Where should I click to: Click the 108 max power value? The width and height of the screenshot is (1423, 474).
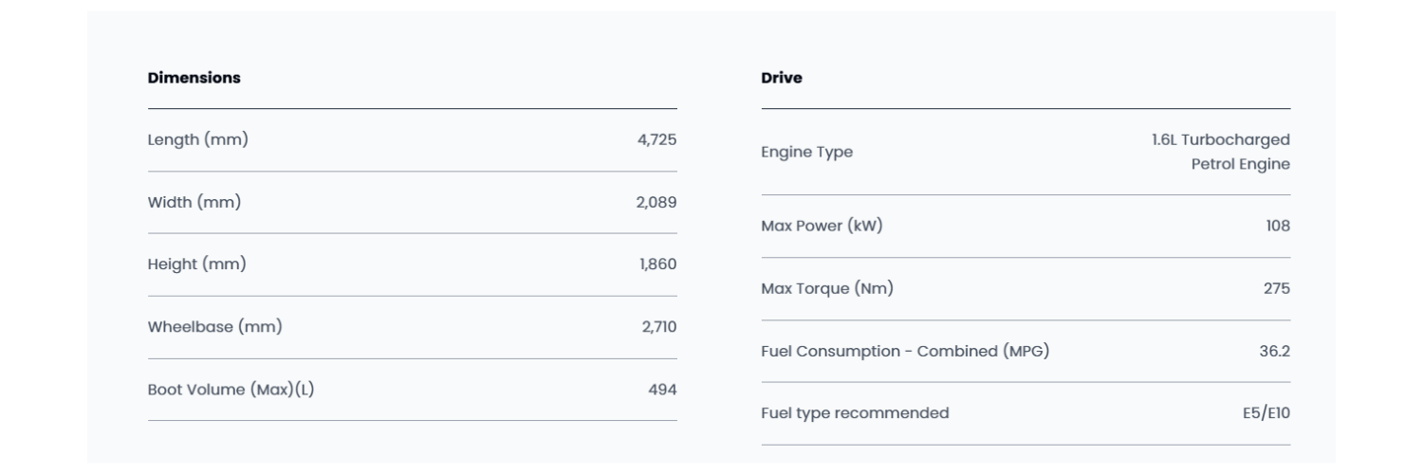tap(1278, 226)
